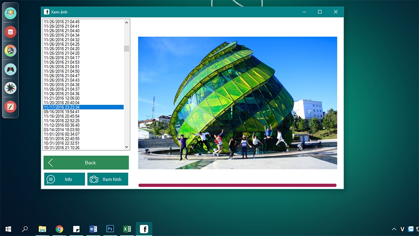This screenshot has width=419, height=236.
Task: Launch the game controller dock icon
Action: 10,69
